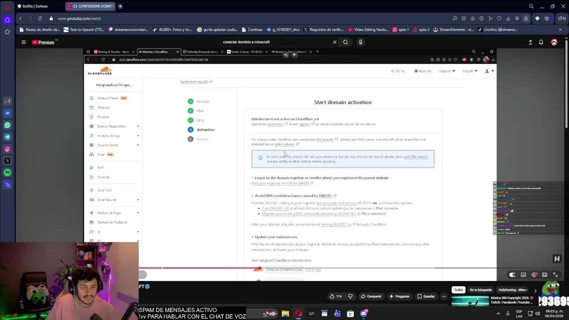This screenshot has width=569, height=320.
Task: Open the YouTube create/upload icon
Action: (530, 42)
